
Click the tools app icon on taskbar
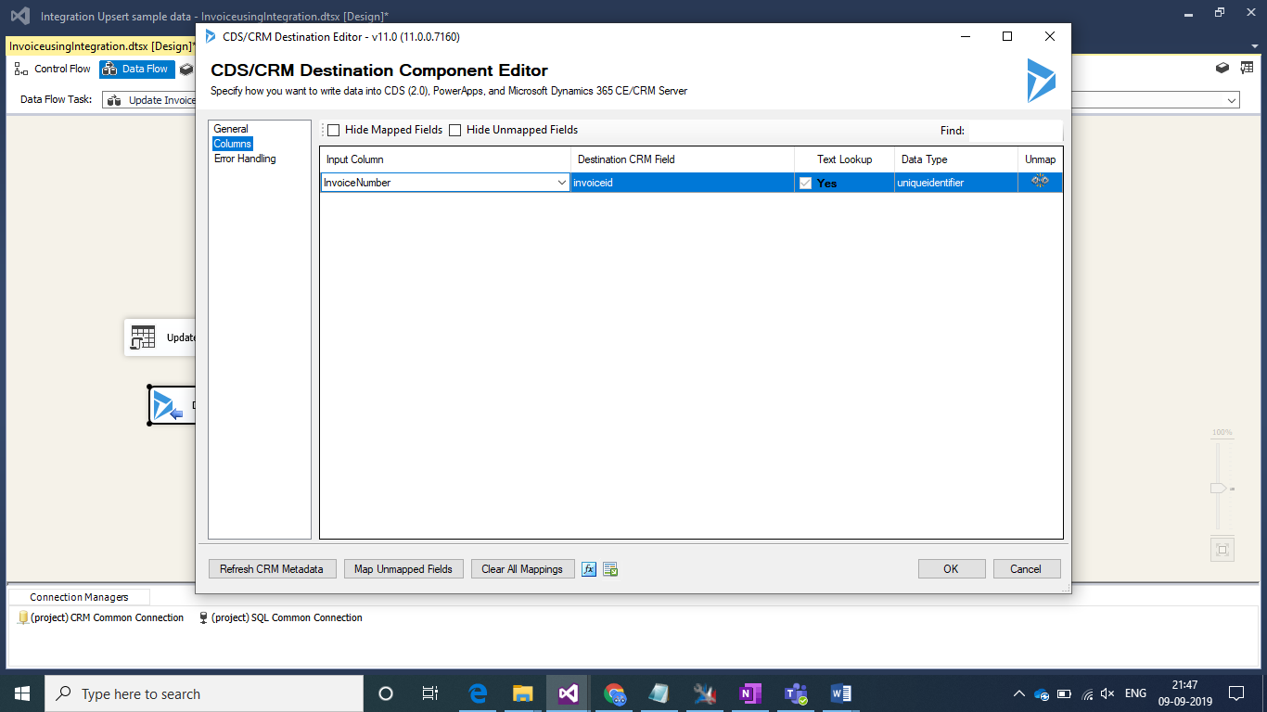coord(705,693)
